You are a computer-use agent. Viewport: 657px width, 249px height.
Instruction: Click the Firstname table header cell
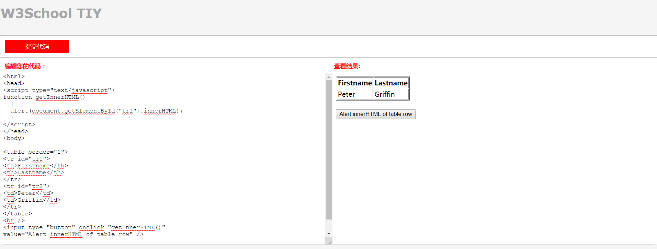coord(355,83)
